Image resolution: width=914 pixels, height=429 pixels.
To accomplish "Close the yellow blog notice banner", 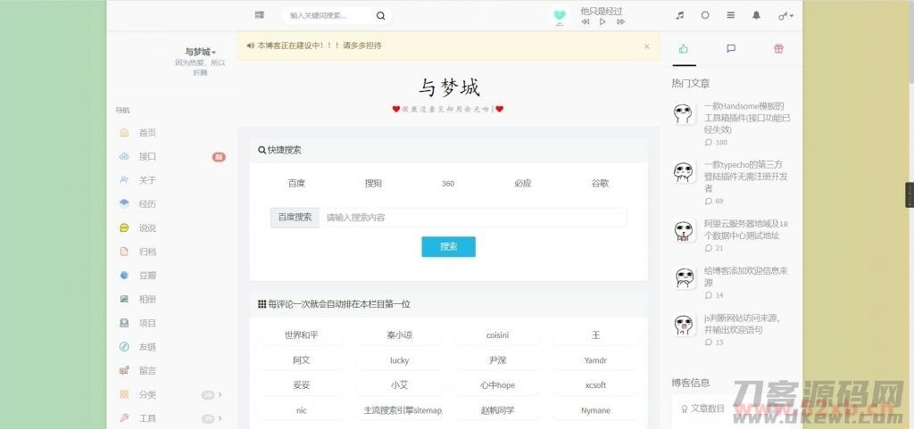I will [646, 46].
